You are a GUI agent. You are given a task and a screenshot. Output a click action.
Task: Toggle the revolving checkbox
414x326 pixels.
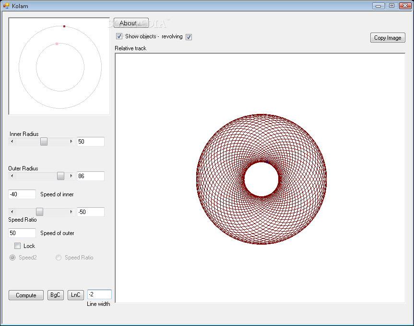click(x=189, y=37)
